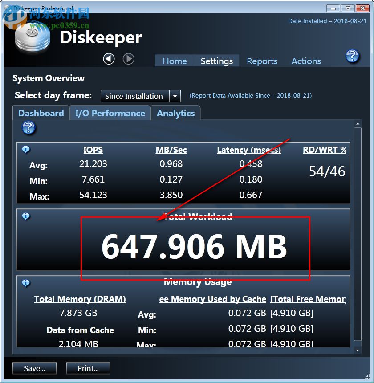Click the Total Memory (DRAM) link
Viewport: 374px width, 383px height.
[x=80, y=299]
